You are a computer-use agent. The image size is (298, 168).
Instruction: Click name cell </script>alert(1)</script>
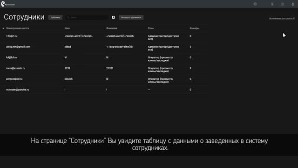[x=79, y=36]
